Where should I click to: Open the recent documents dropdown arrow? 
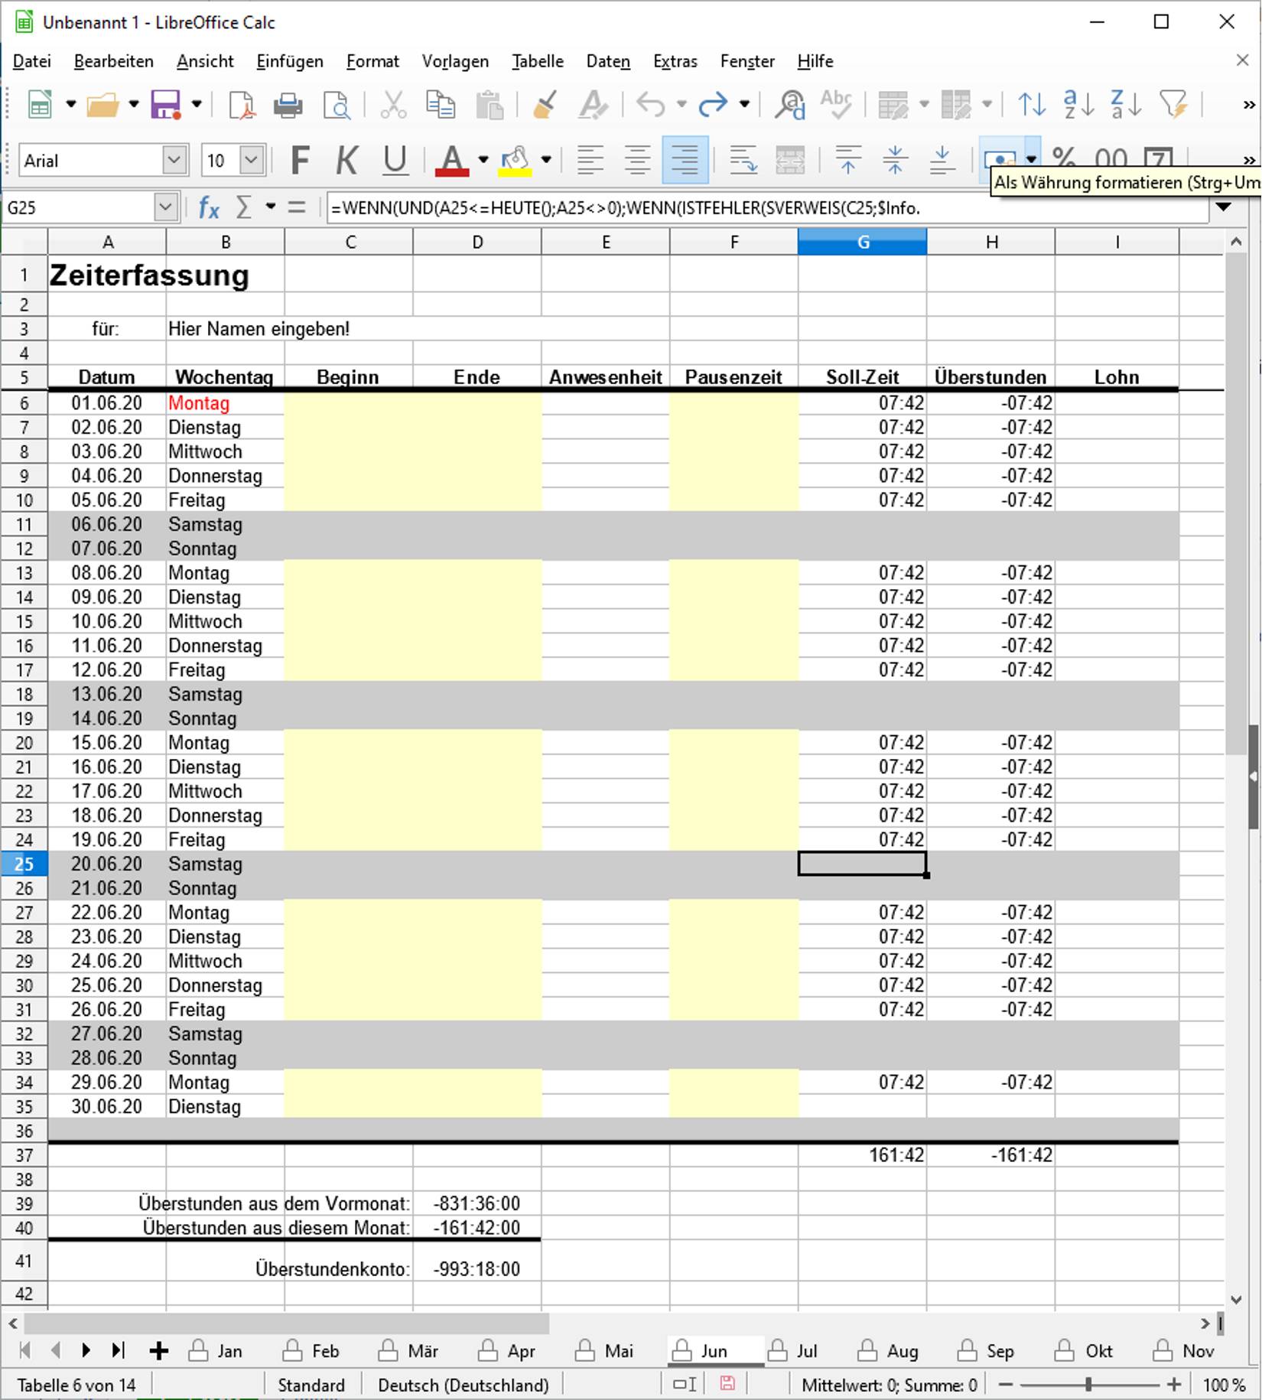pos(134,104)
